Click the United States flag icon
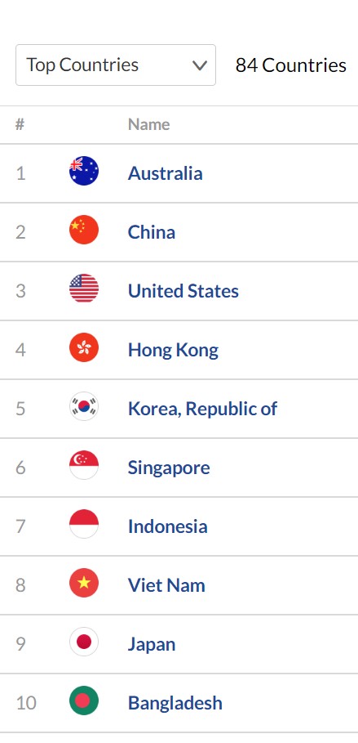 pos(84,289)
